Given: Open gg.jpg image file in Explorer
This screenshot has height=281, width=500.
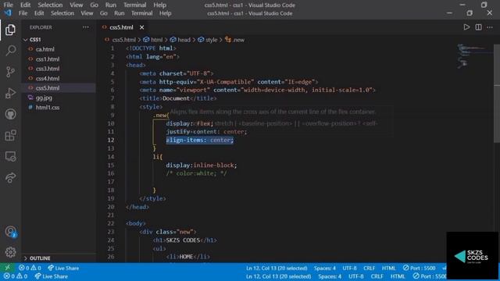Looking at the screenshot, I should coord(44,98).
